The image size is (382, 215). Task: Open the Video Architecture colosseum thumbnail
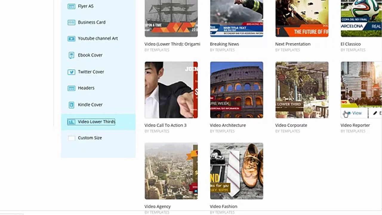coord(237,90)
